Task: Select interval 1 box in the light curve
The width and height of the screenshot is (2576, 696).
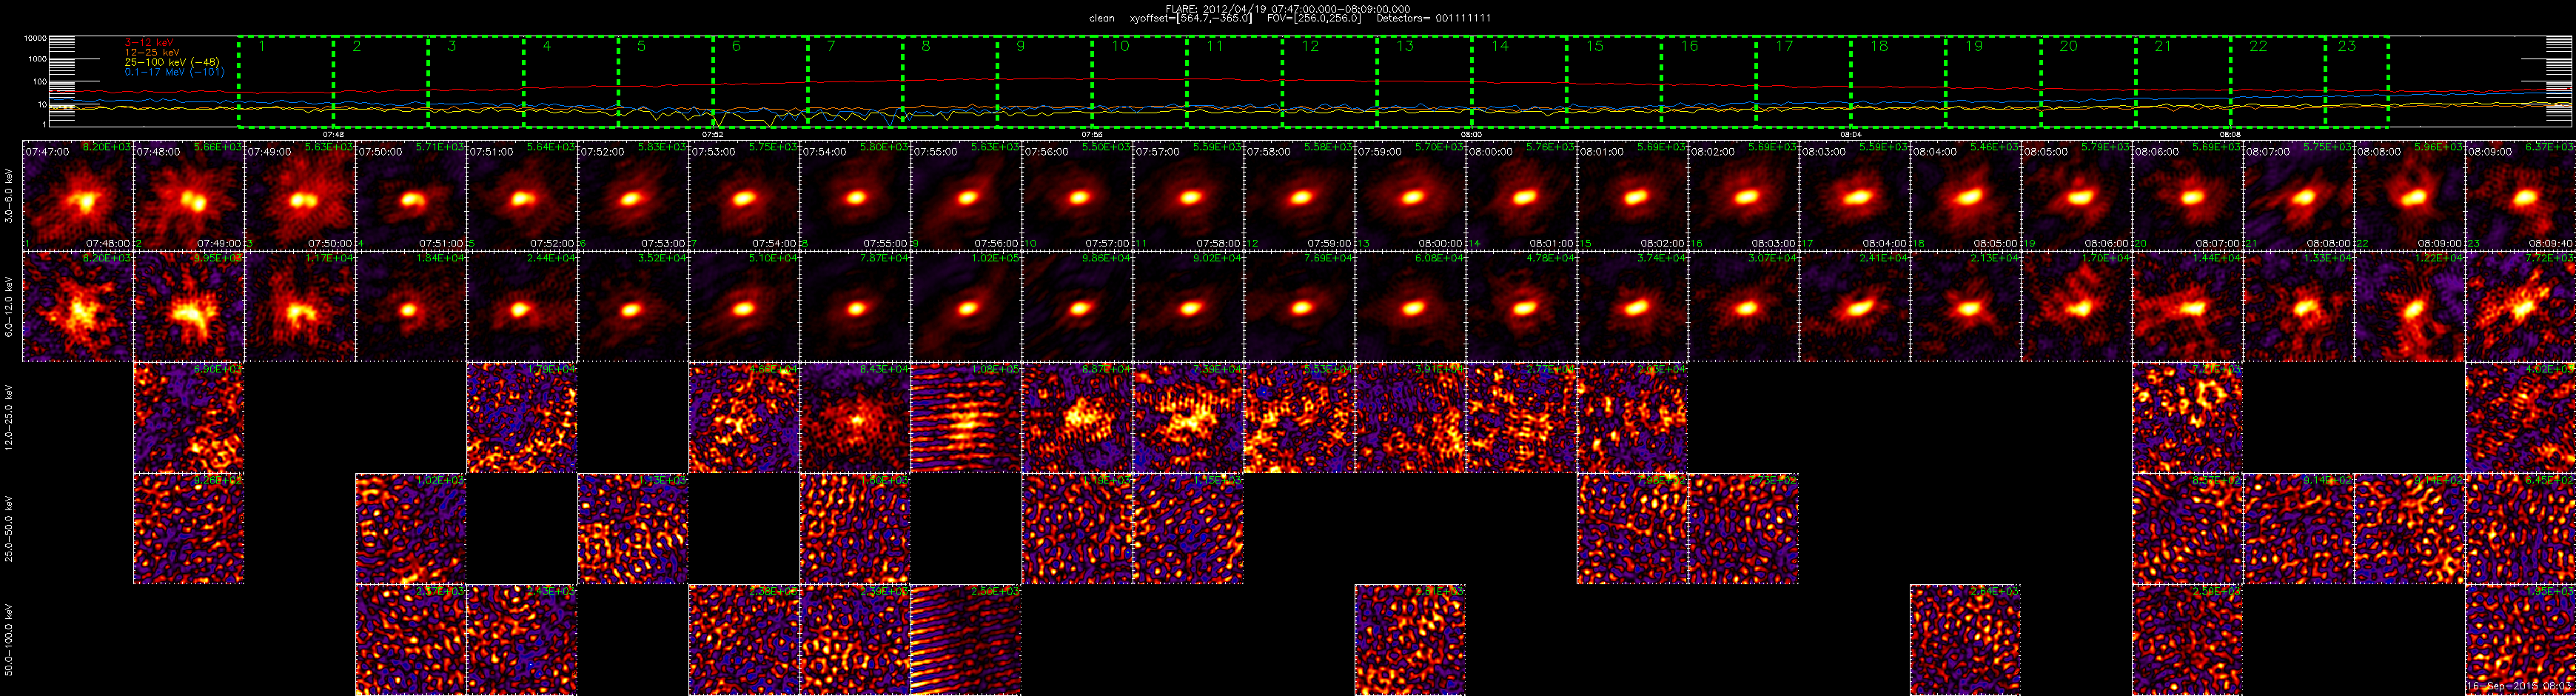Action: coord(286,81)
